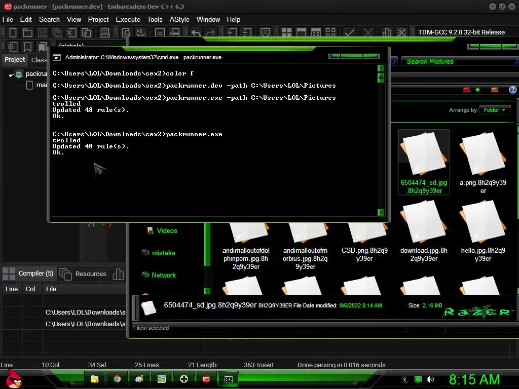
Task: Click the Syntax Check checkmark icon
Action: (x=350, y=32)
